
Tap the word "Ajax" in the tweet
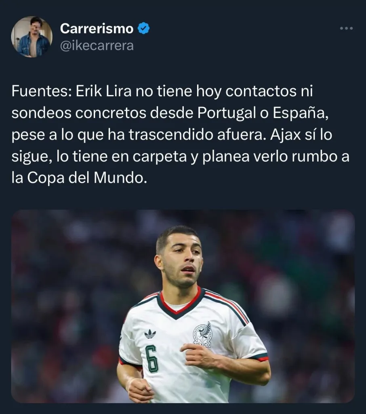(x=286, y=135)
